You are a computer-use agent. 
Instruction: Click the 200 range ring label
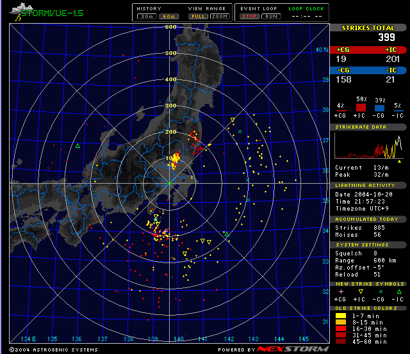point(171,132)
